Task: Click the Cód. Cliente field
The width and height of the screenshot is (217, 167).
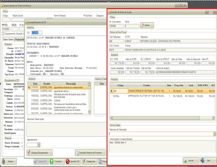Action: [x=116, y=50]
